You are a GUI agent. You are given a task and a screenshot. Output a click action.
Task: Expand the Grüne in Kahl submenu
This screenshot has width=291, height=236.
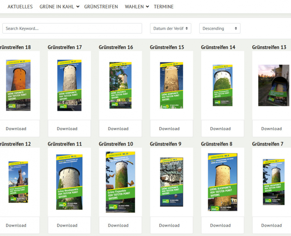pos(59,7)
